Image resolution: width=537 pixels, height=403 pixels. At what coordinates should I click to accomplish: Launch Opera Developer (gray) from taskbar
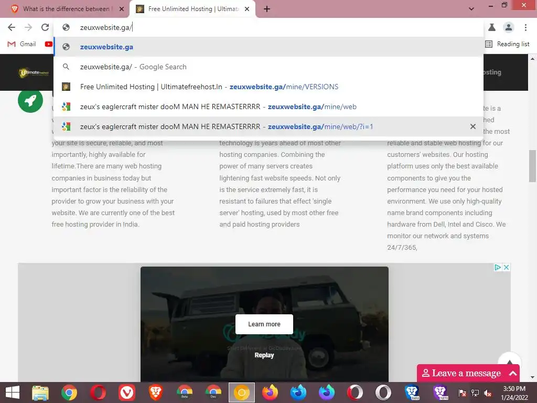pyautogui.click(x=383, y=393)
